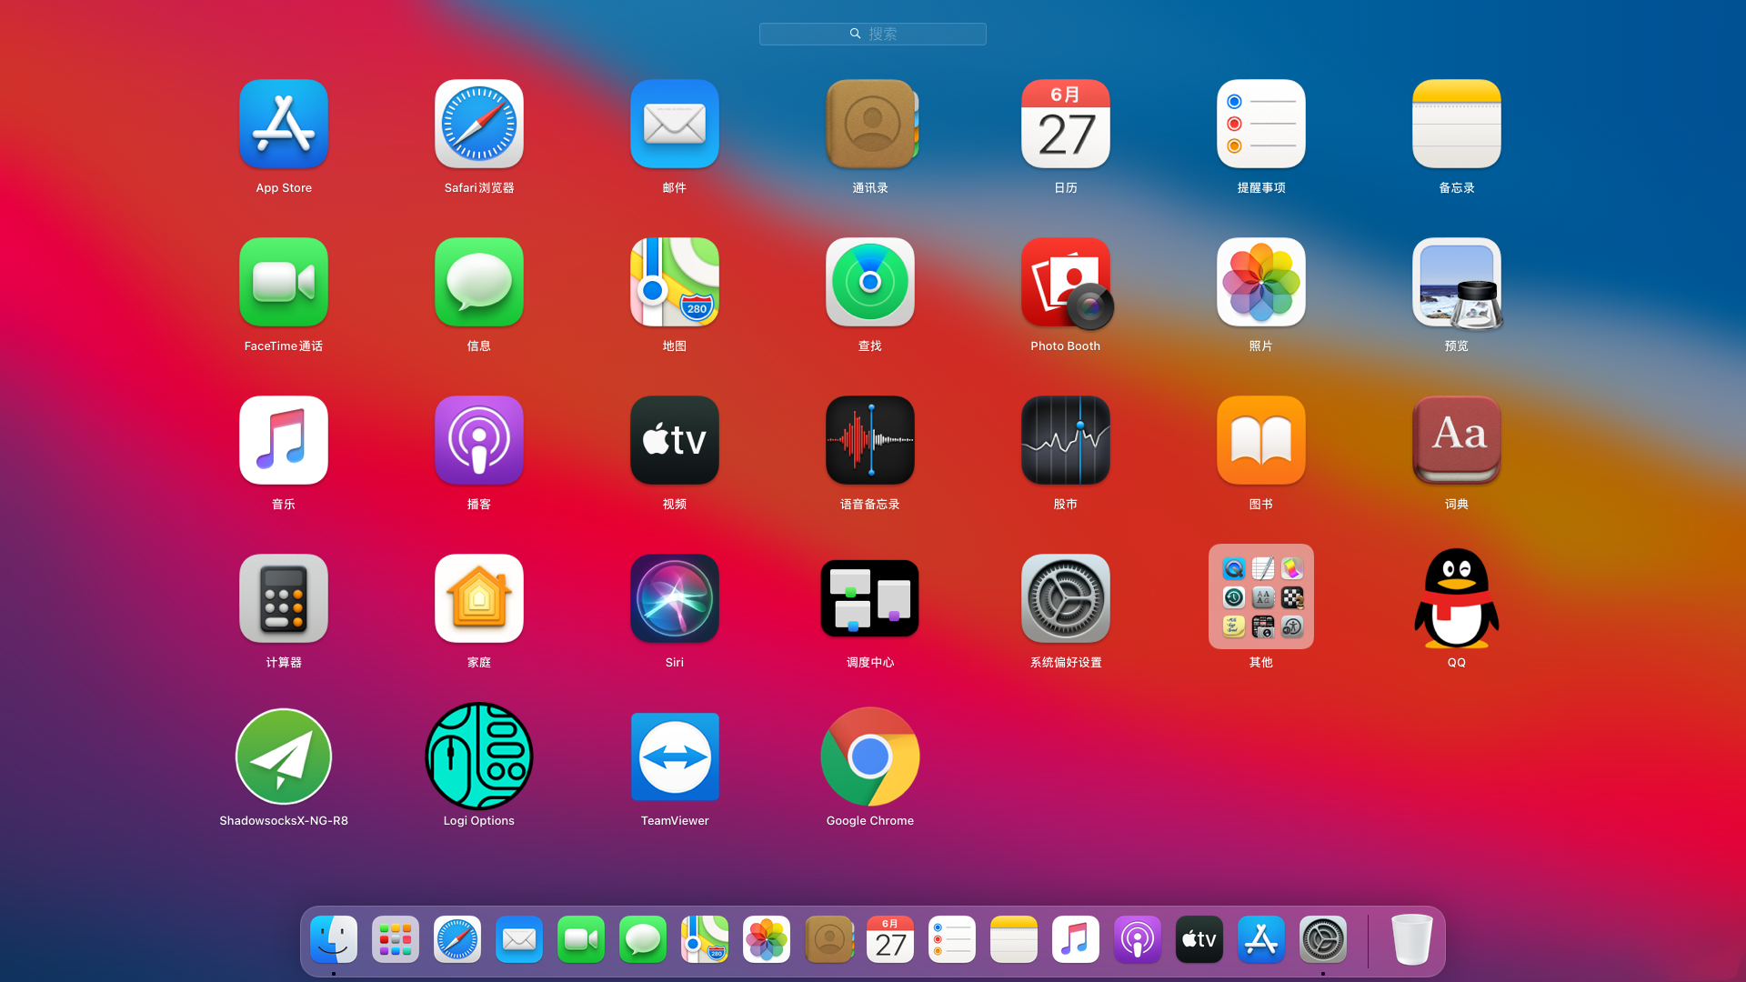Click the Search field at top

point(873,33)
